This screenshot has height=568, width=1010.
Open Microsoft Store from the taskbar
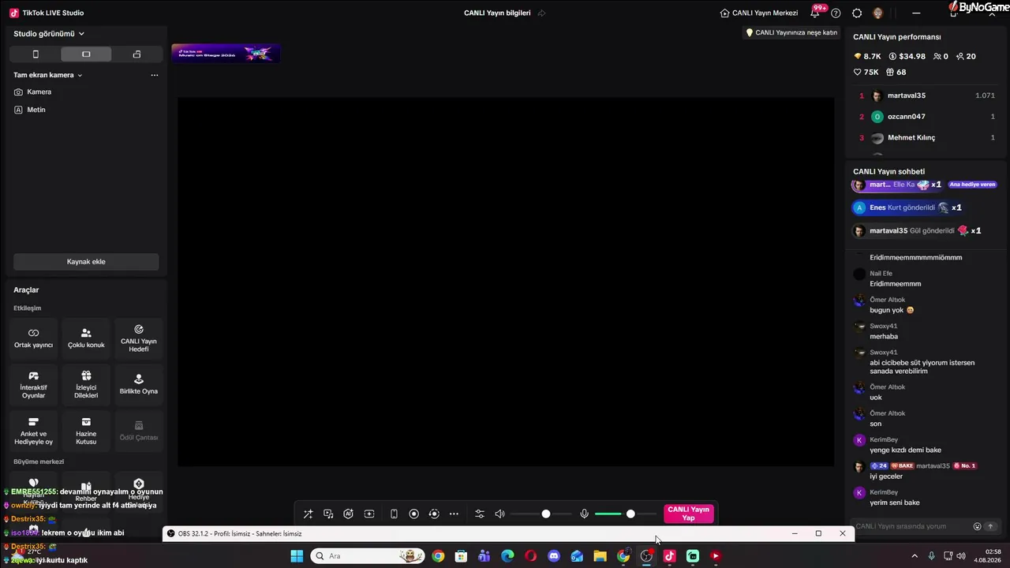tap(461, 556)
